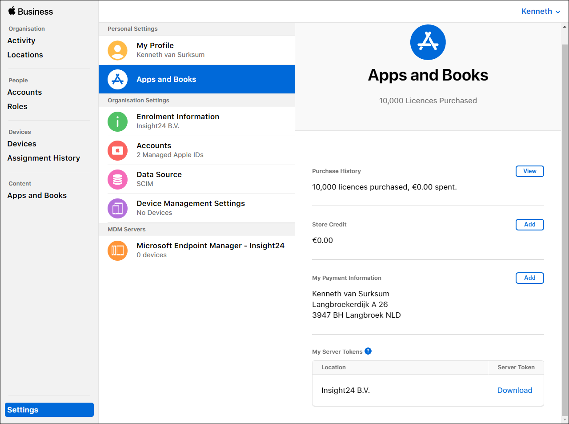The image size is (569, 424).
Task: Click the green Enrolment Information icon
Action: click(x=117, y=121)
